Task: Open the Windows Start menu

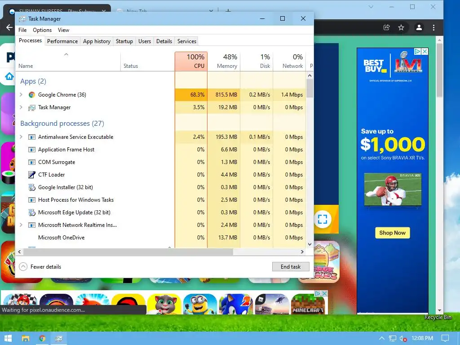Action: (8, 338)
